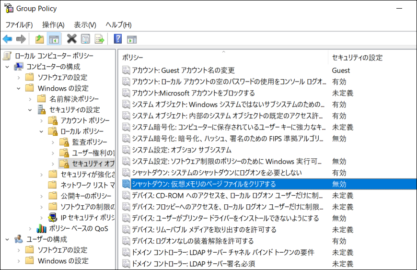This screenshot has width=417, height=270.
Task: Click policy icon of 仮想メモリのページ ファイルをクリアする
Action: (126, 184)
